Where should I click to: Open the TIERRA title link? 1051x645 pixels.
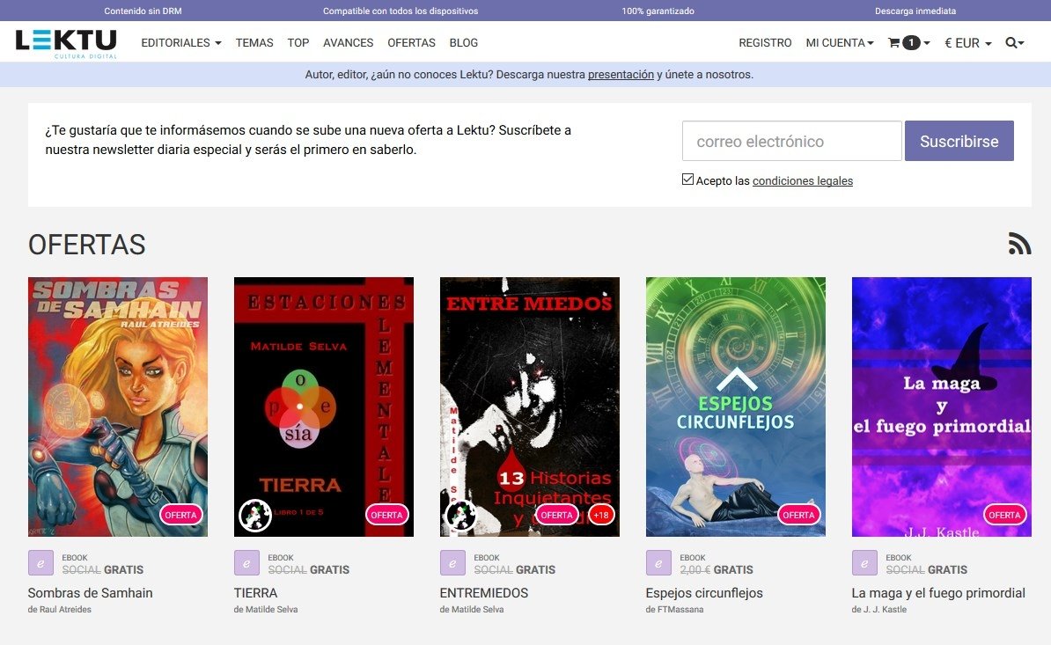pos(255,593)
